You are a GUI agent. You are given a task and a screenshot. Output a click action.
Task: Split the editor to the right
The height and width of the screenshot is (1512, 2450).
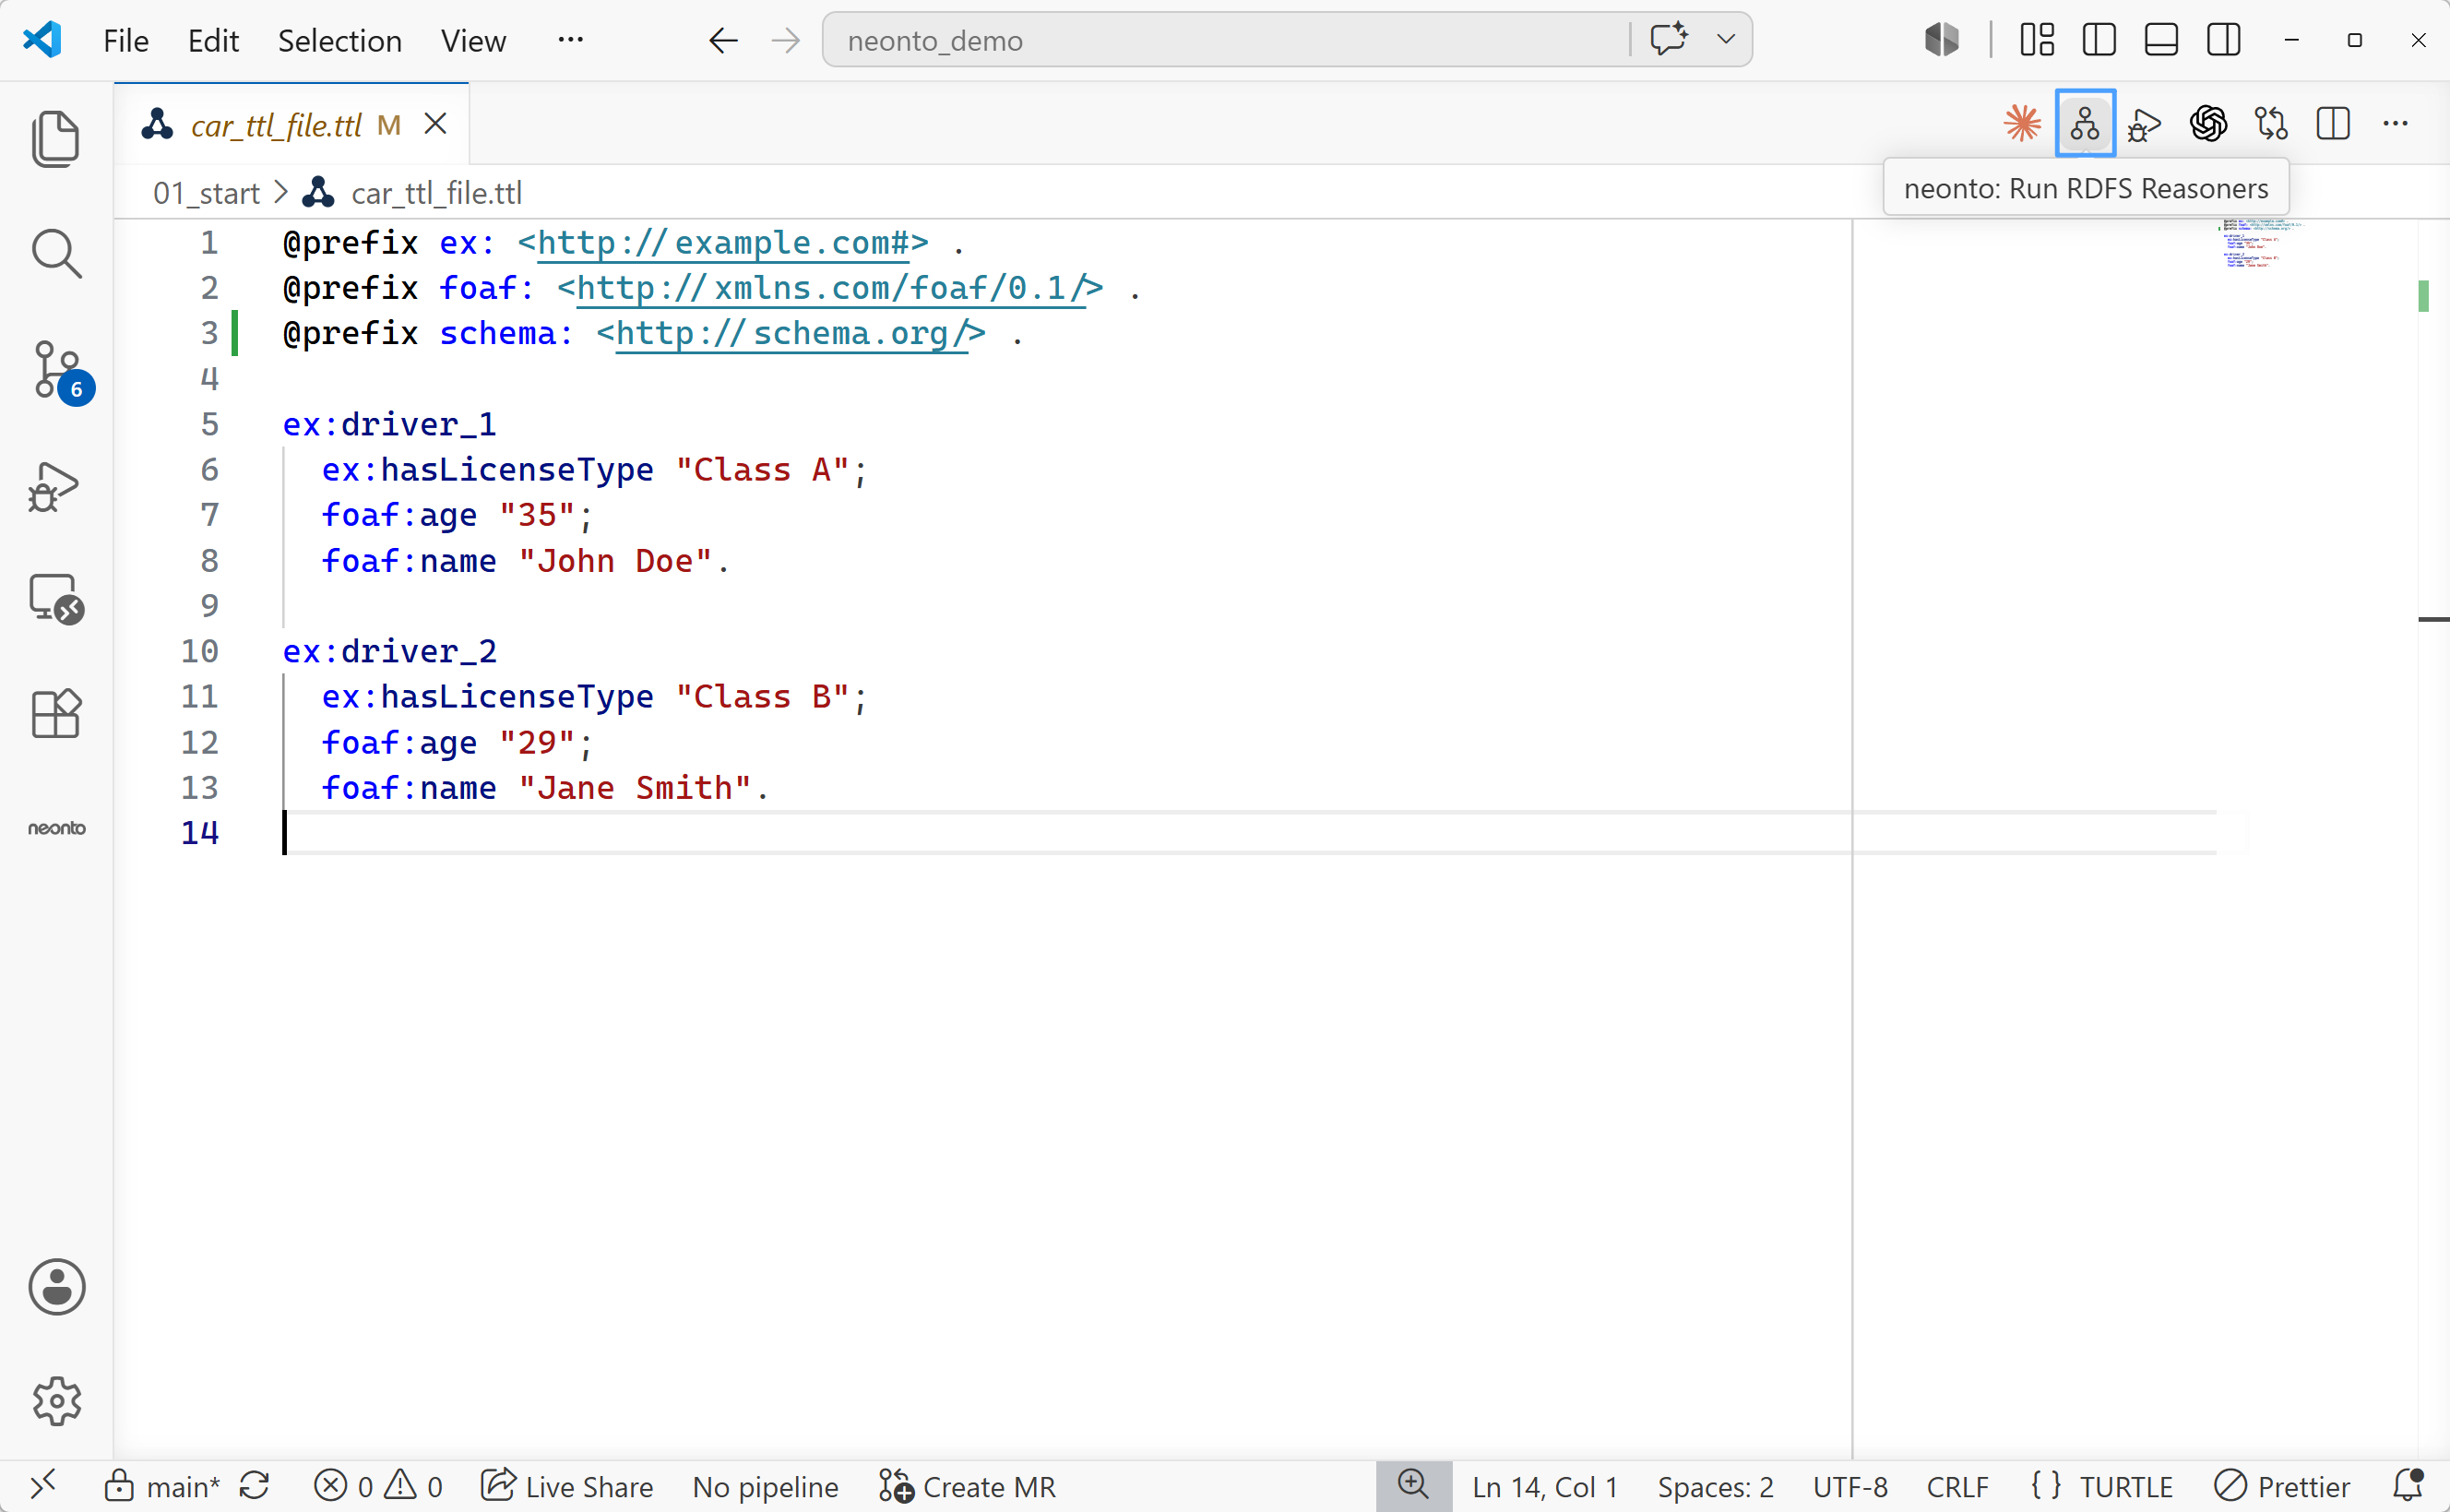pyautogui.click(x=2333, y=124)
